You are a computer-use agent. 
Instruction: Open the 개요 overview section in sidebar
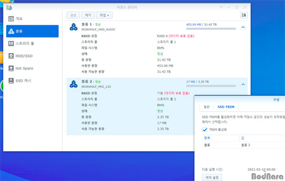coord(32,19)
